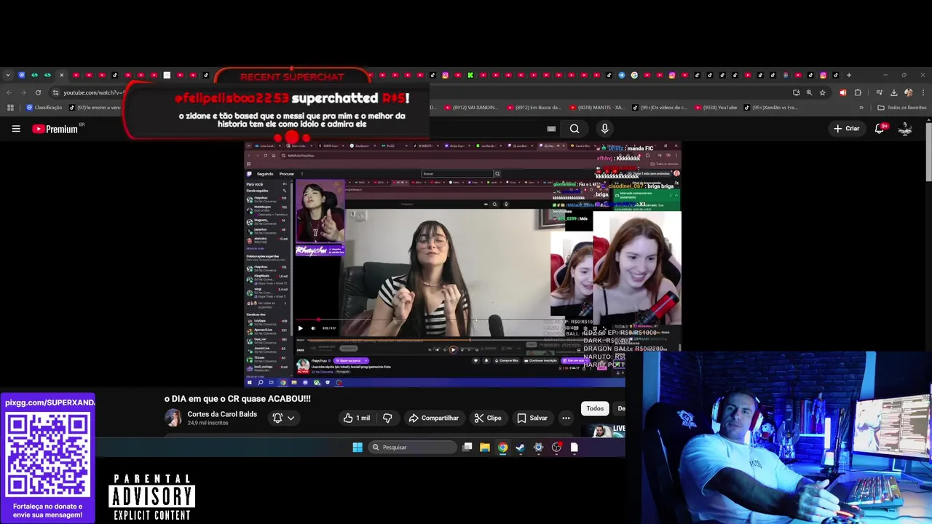Click the Clipe scissors button
Screen dimensions: 932x524
487,418
